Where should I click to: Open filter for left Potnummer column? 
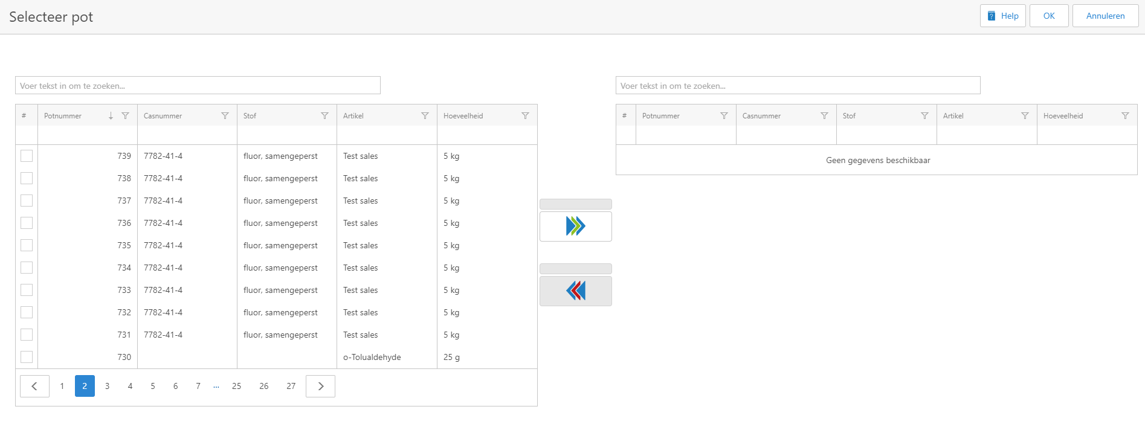pyautogui.click(x=125, y=116)
